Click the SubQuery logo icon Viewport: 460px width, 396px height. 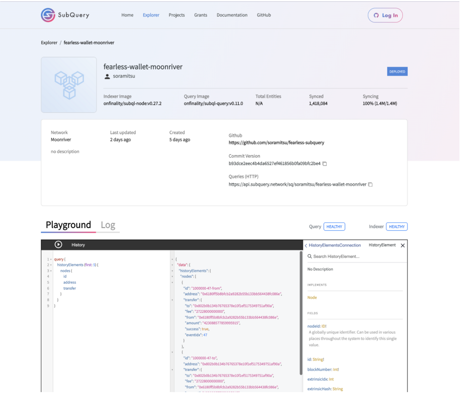(48, 15)
